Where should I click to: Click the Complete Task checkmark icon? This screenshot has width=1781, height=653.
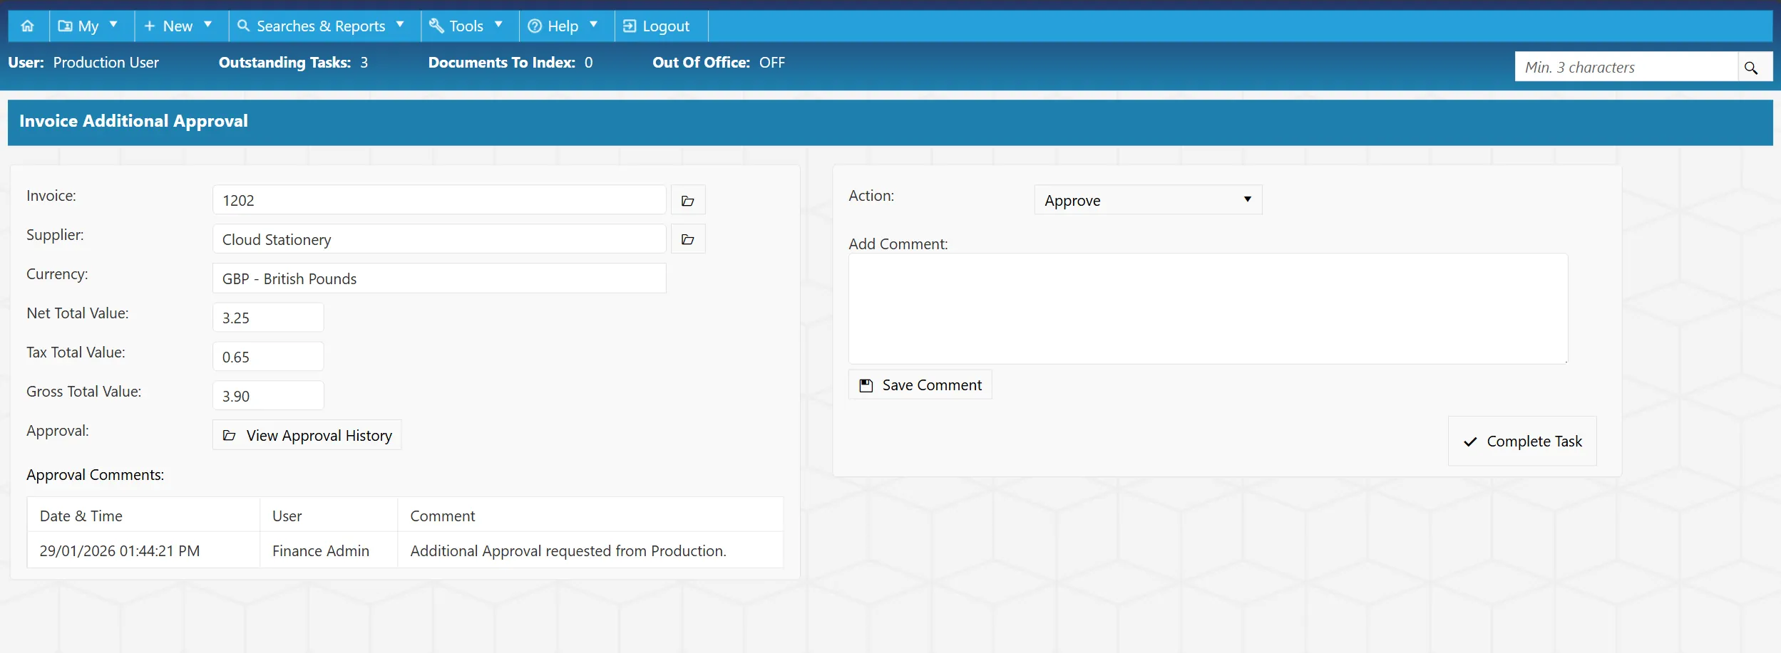pos(1470,442)
